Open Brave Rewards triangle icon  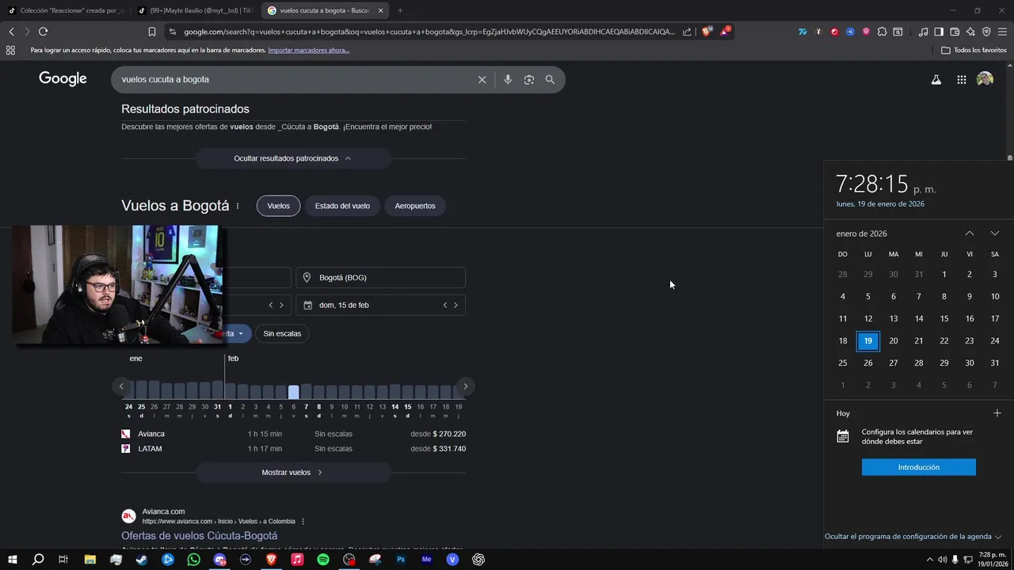click(x=725, y=32)
